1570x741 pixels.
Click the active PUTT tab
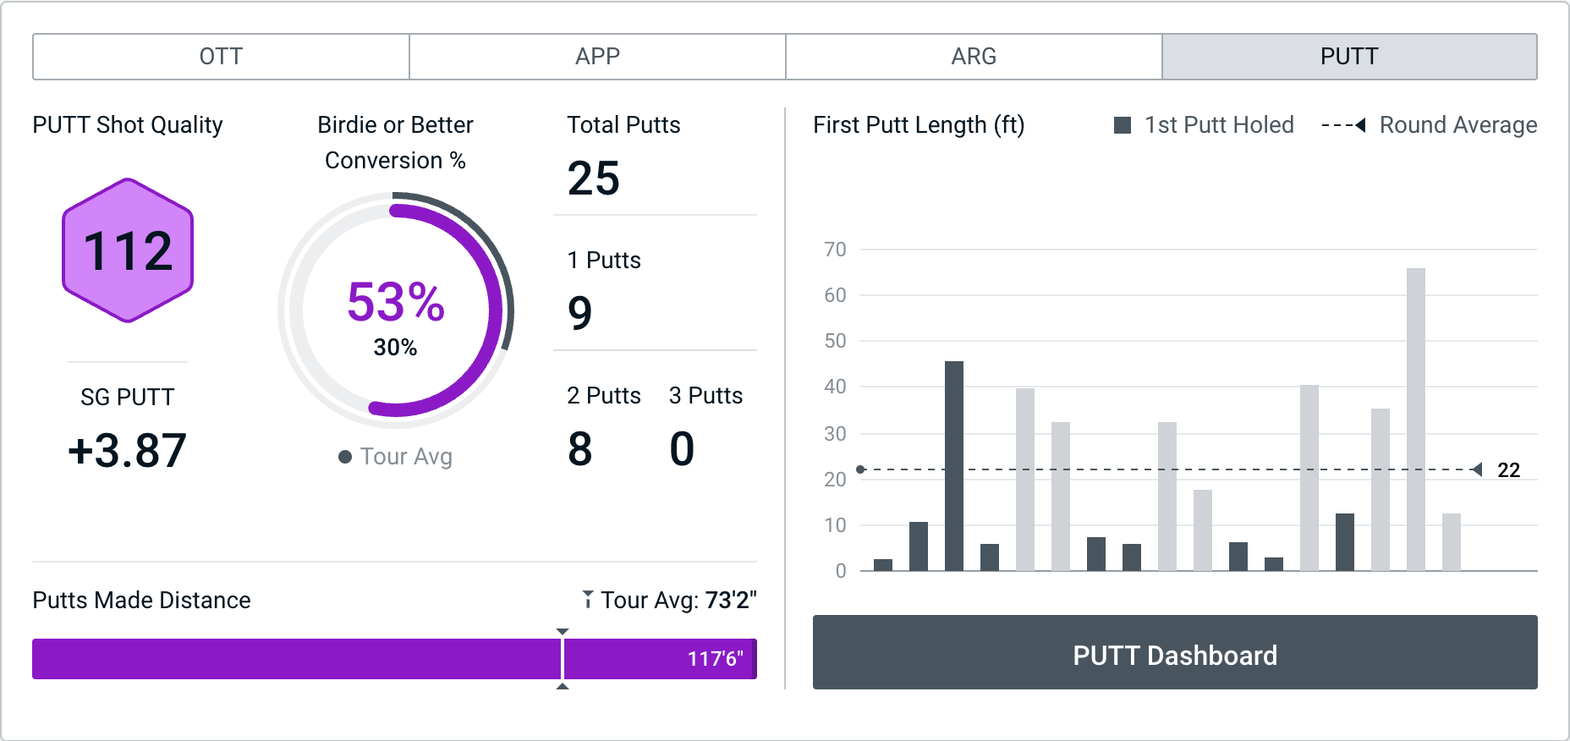click(x=1349, y=57)
